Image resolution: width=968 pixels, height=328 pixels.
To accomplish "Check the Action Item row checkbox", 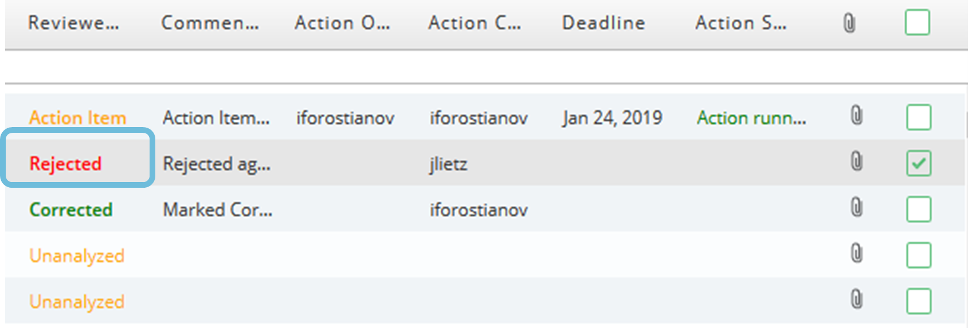I will coord(919,117).
